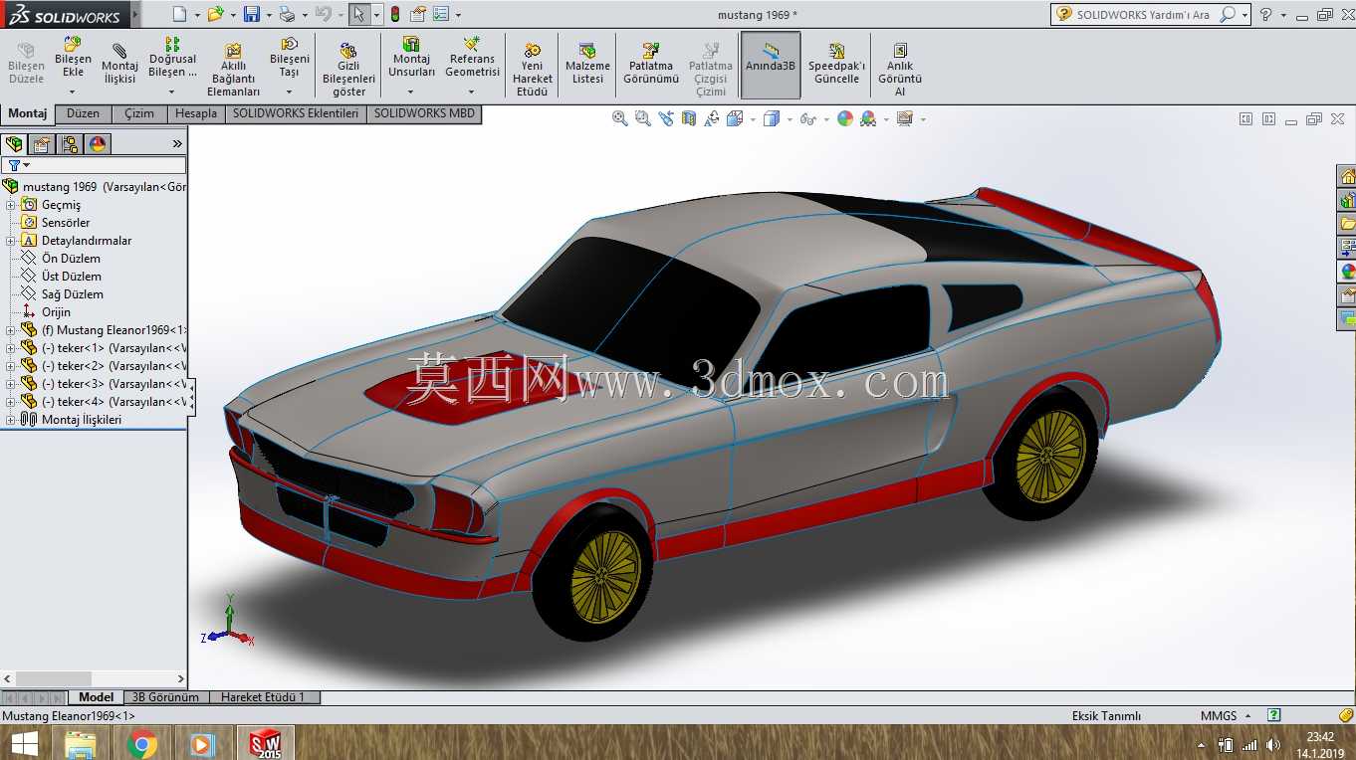Expand the Montaj İlişkileri node

point(11,420)
